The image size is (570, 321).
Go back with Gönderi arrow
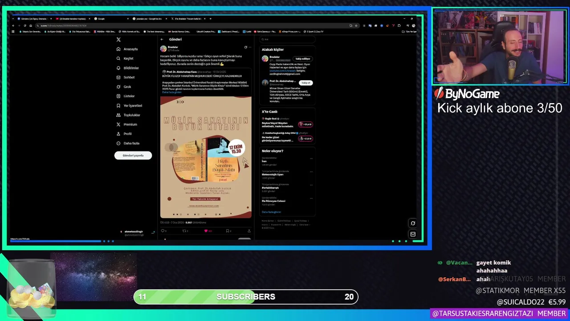tap(162, 39)
